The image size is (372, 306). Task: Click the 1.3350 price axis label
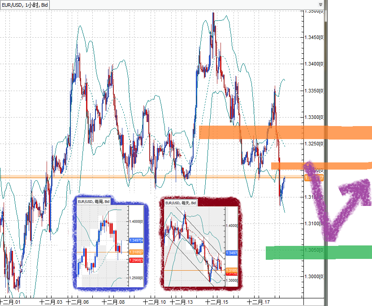[x=314, y=91]
